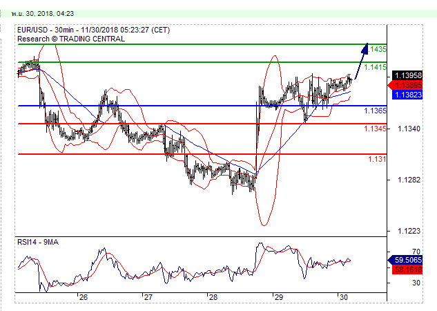Select the red 1.131 support label
437x311 pixels.
377,159
